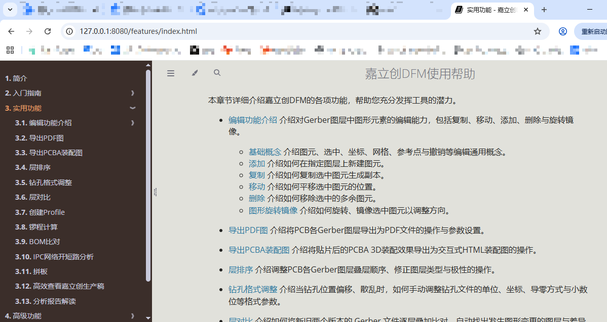Follow the 层排序 link in content

click(240, 270)
